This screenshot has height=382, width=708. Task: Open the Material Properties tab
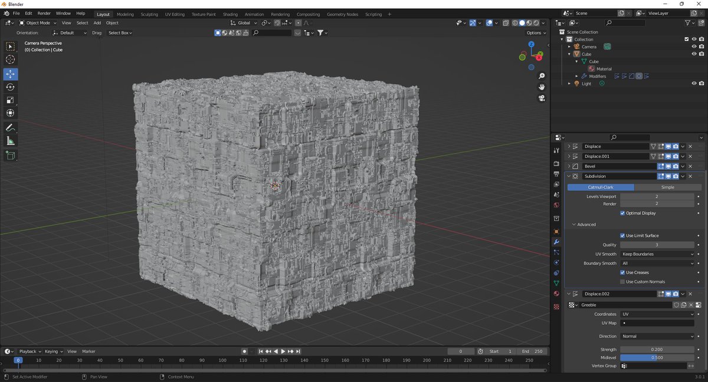[x=556, y=294]
